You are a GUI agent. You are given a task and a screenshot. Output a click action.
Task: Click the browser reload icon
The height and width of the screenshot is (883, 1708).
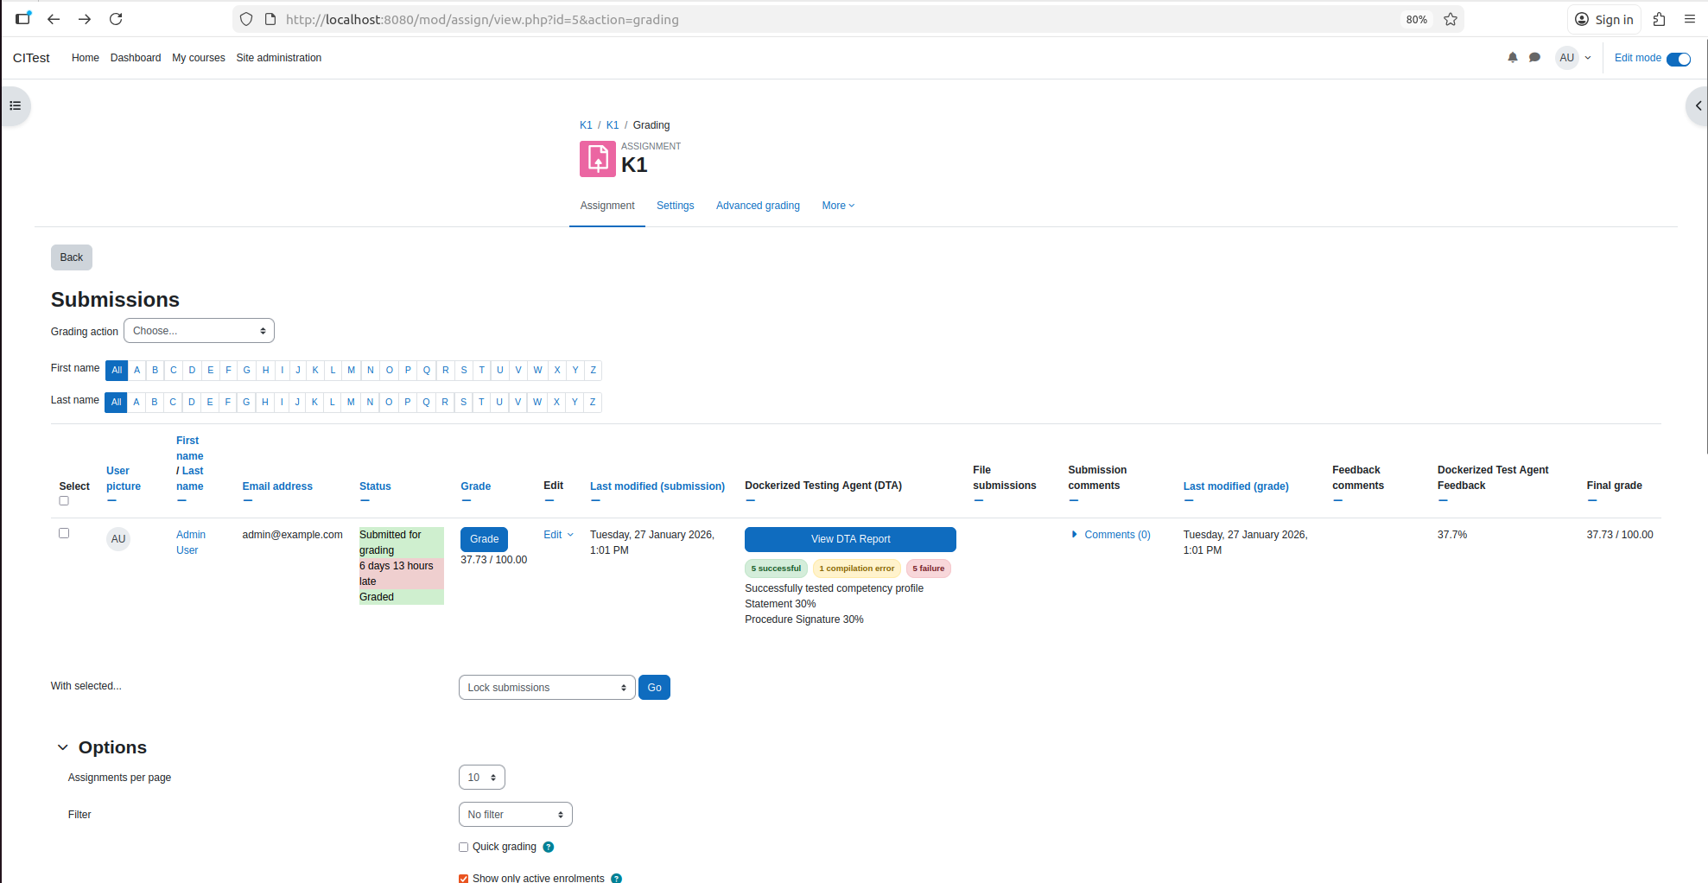tap(116, 19)
